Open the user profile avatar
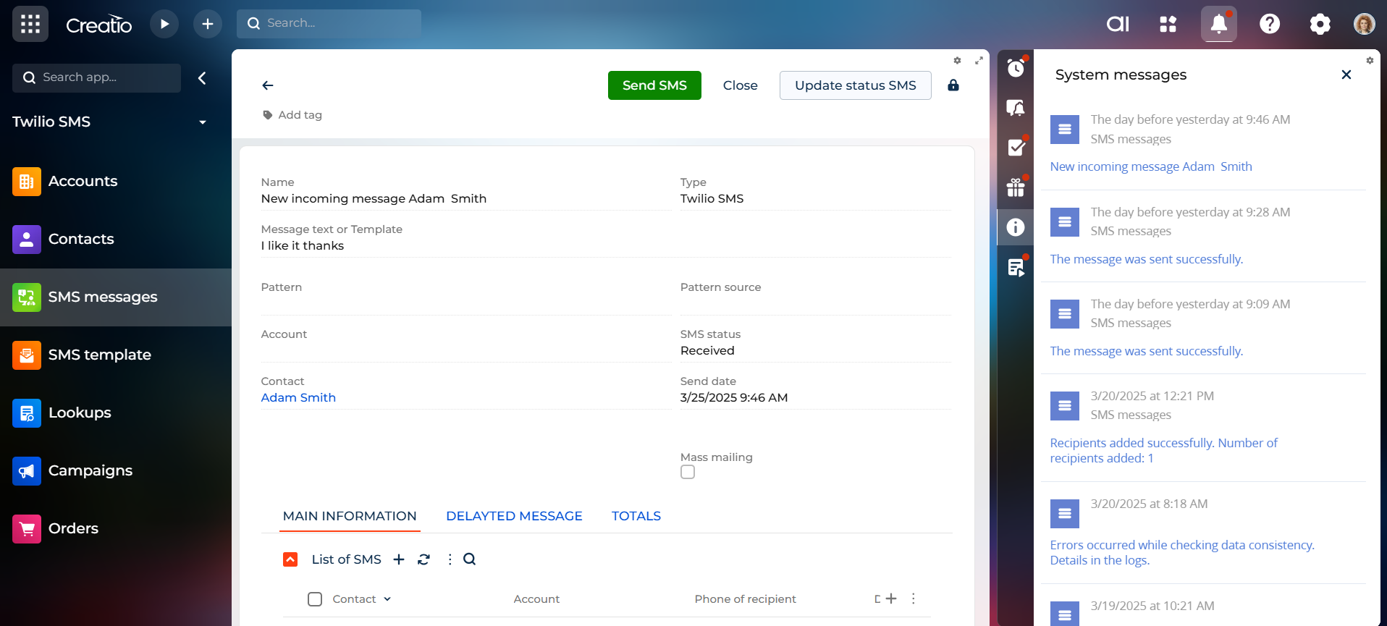Screen dimensions: 1387x626 [1365, 24]
